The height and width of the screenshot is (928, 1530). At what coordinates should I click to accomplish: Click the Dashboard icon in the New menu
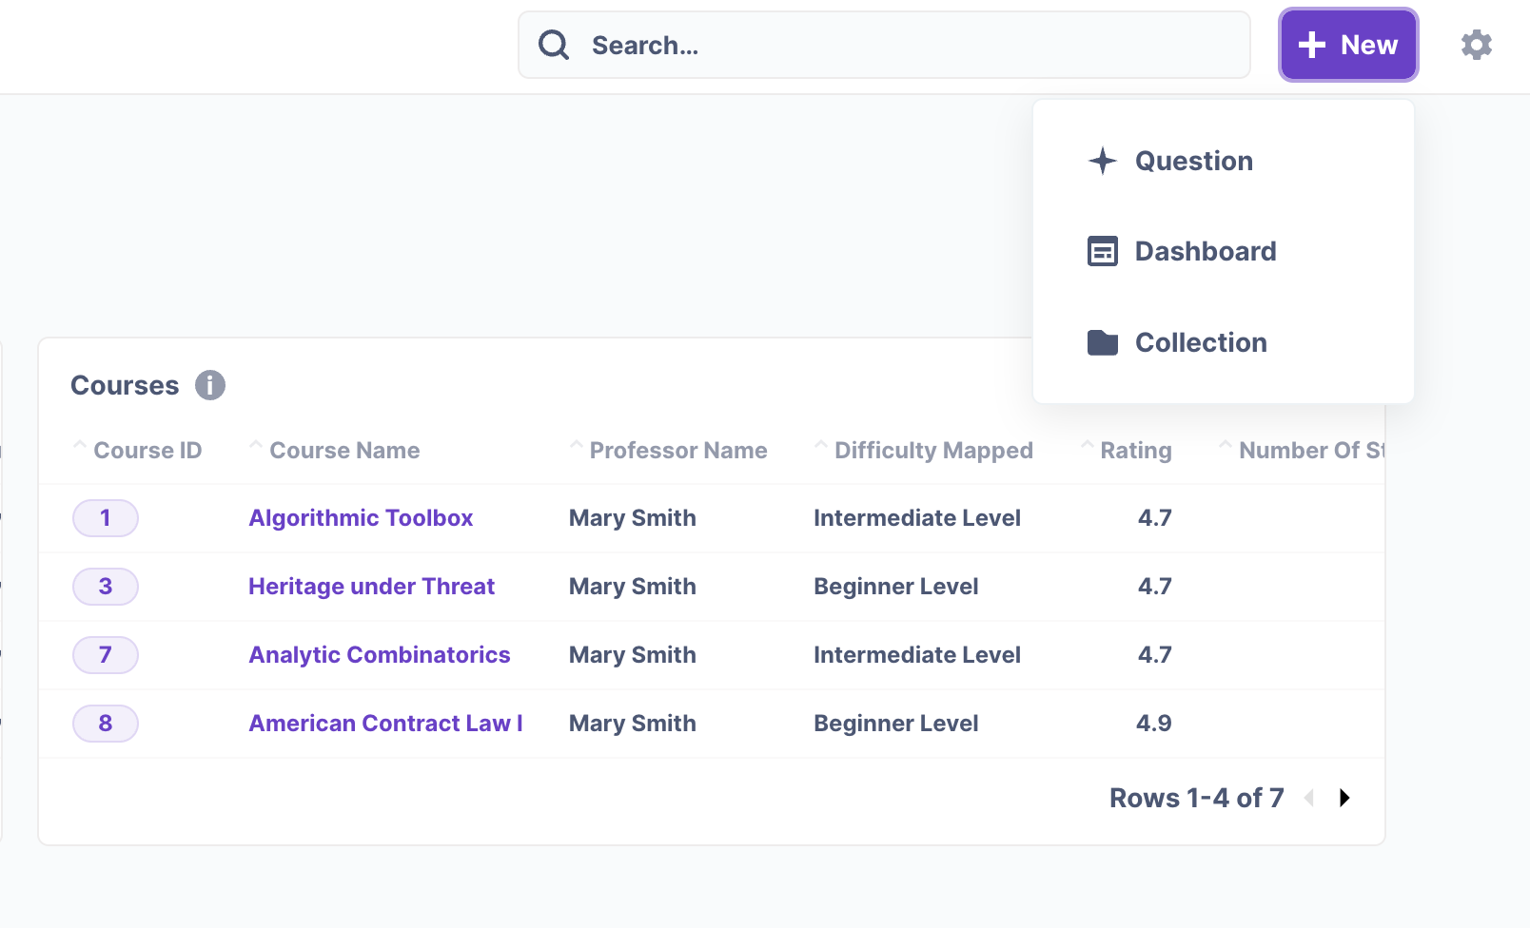pos(1102,251)
